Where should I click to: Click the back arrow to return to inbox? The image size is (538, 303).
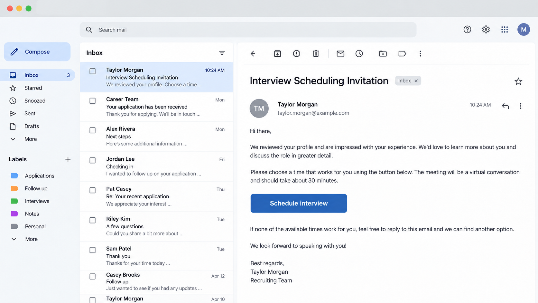(x=253, y=53)
